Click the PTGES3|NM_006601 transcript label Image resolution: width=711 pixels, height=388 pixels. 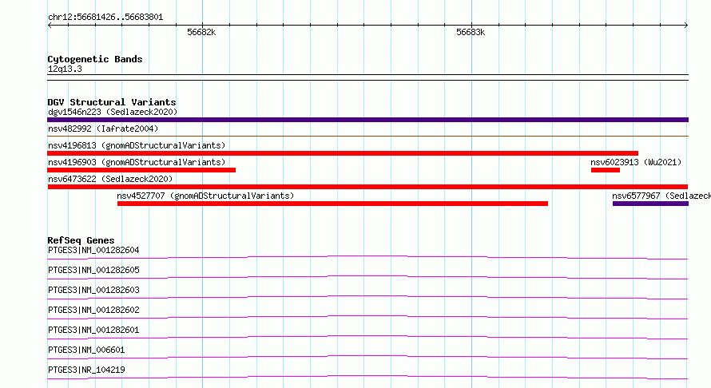point(86,350)
